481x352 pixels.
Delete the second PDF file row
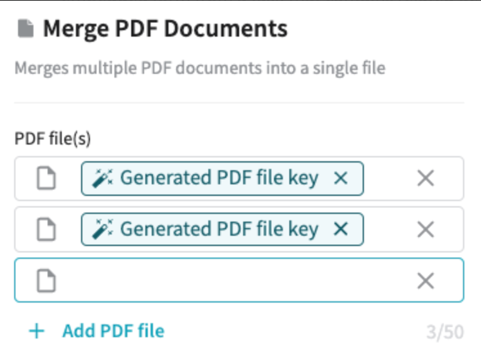[x=426, y=229]
